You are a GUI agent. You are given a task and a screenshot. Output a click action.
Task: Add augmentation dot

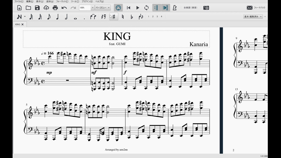click(84, 18)
